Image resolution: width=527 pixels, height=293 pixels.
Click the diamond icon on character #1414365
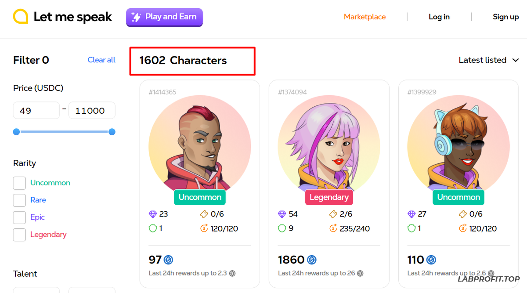point(153,214)
